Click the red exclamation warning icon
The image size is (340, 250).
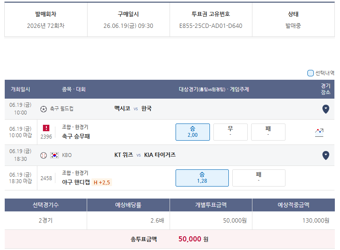[46, 128]
